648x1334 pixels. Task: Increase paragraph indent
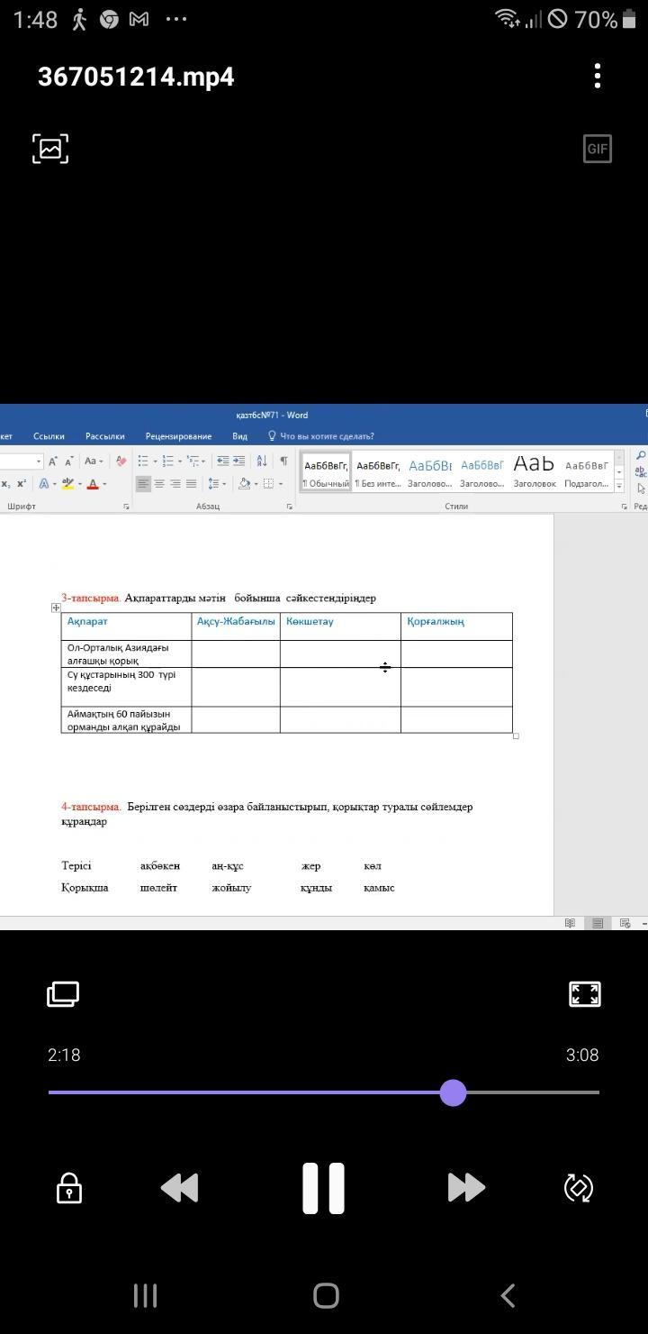tap(238, 461)
